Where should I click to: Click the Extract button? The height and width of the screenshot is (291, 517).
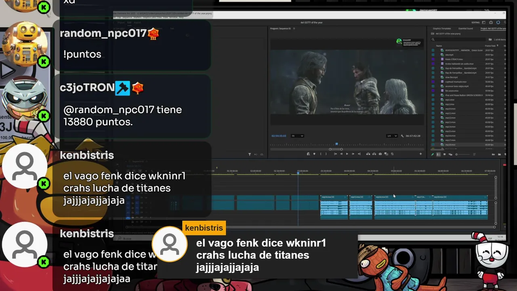(374, 154)
